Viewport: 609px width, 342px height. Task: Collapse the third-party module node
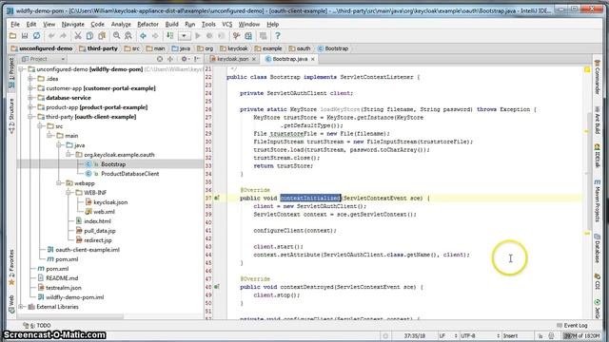(x=30, y=117)
